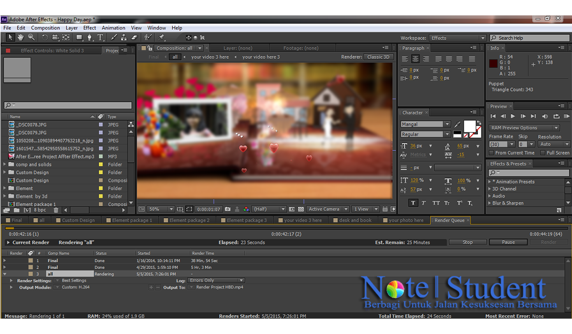Expand the Current Render details
572x334 pixels.
tap(8, 242)
